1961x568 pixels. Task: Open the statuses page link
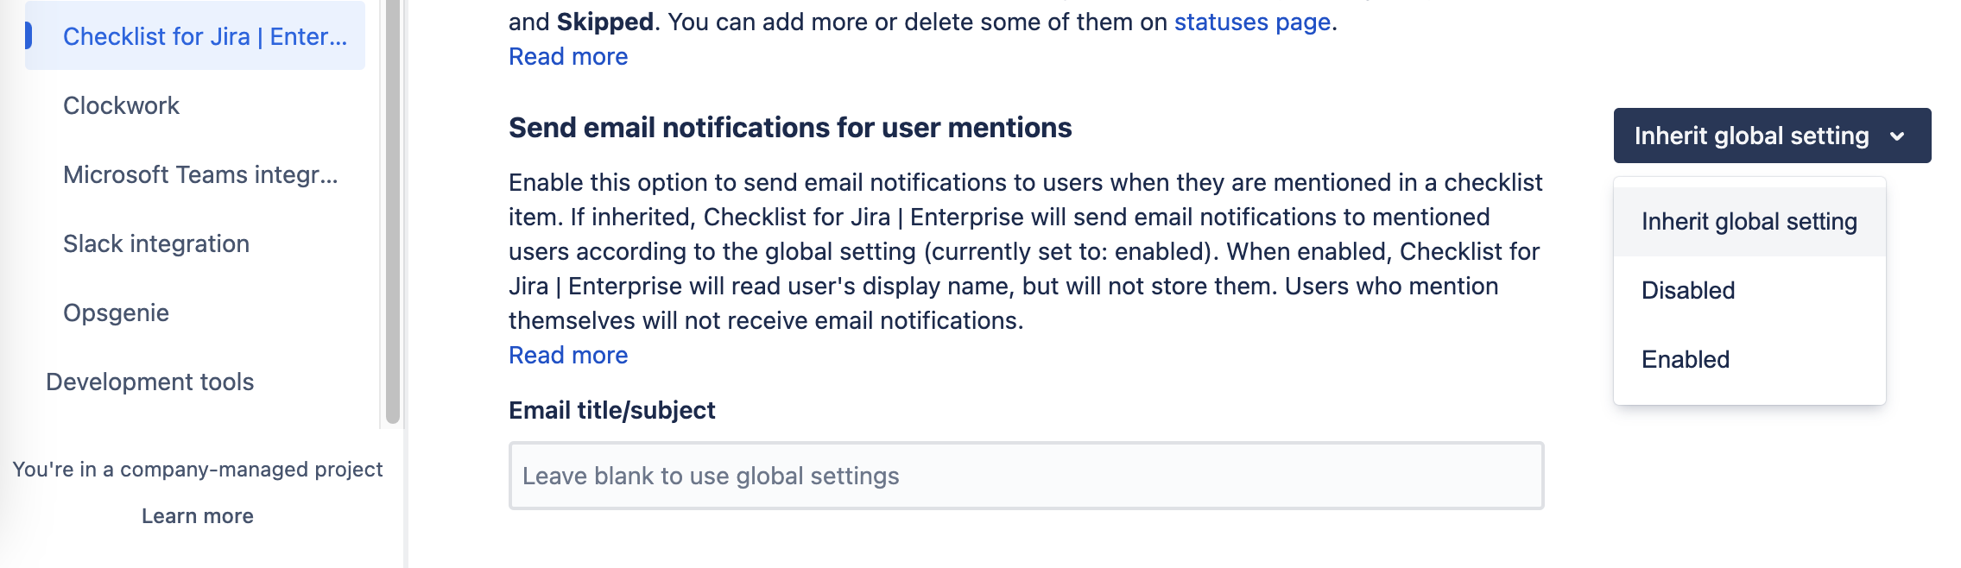point(1251,22)
